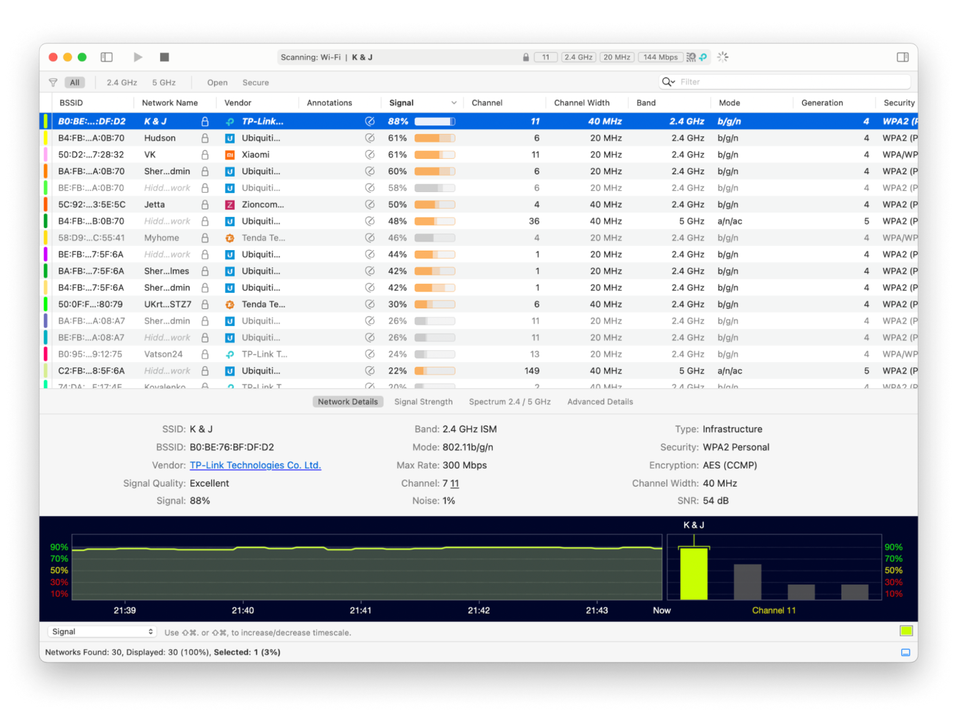
Task: Toggle the right inspector panel icon
Action: tap(903, 57)
